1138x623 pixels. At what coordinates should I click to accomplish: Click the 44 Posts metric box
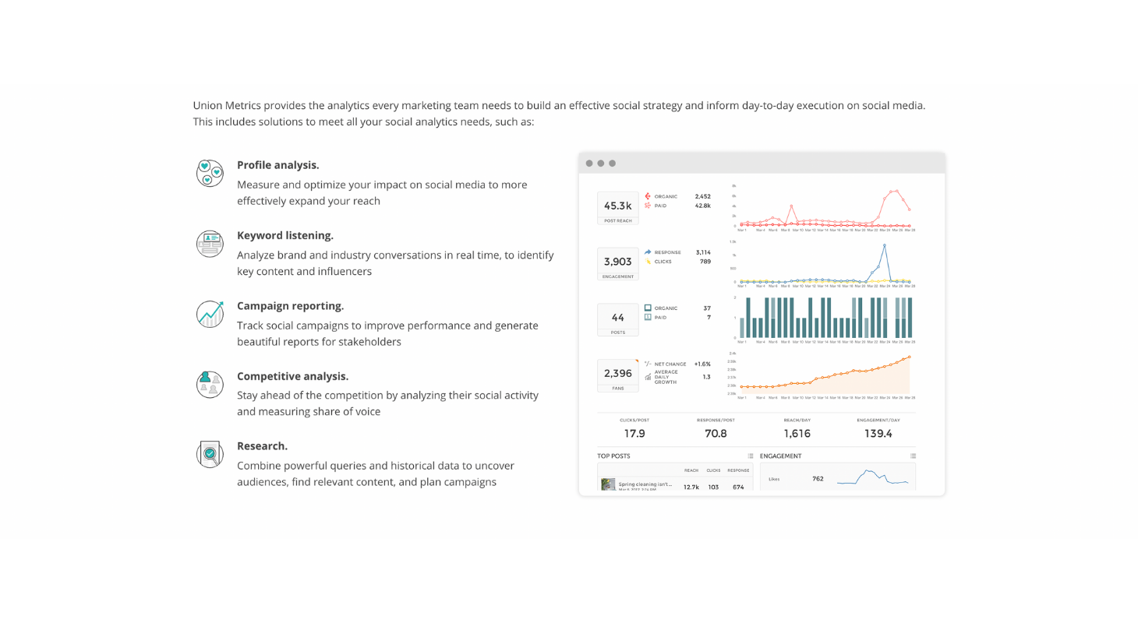(617, 320)
